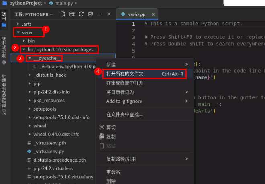The height and width of the screenshot is (184, 265).
Task: Expand the pip folder
Action: tap(30, 83)
